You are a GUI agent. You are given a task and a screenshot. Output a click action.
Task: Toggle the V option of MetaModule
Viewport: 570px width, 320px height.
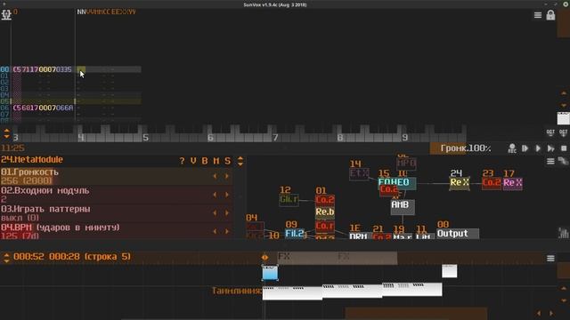click(x=193, y=161)
